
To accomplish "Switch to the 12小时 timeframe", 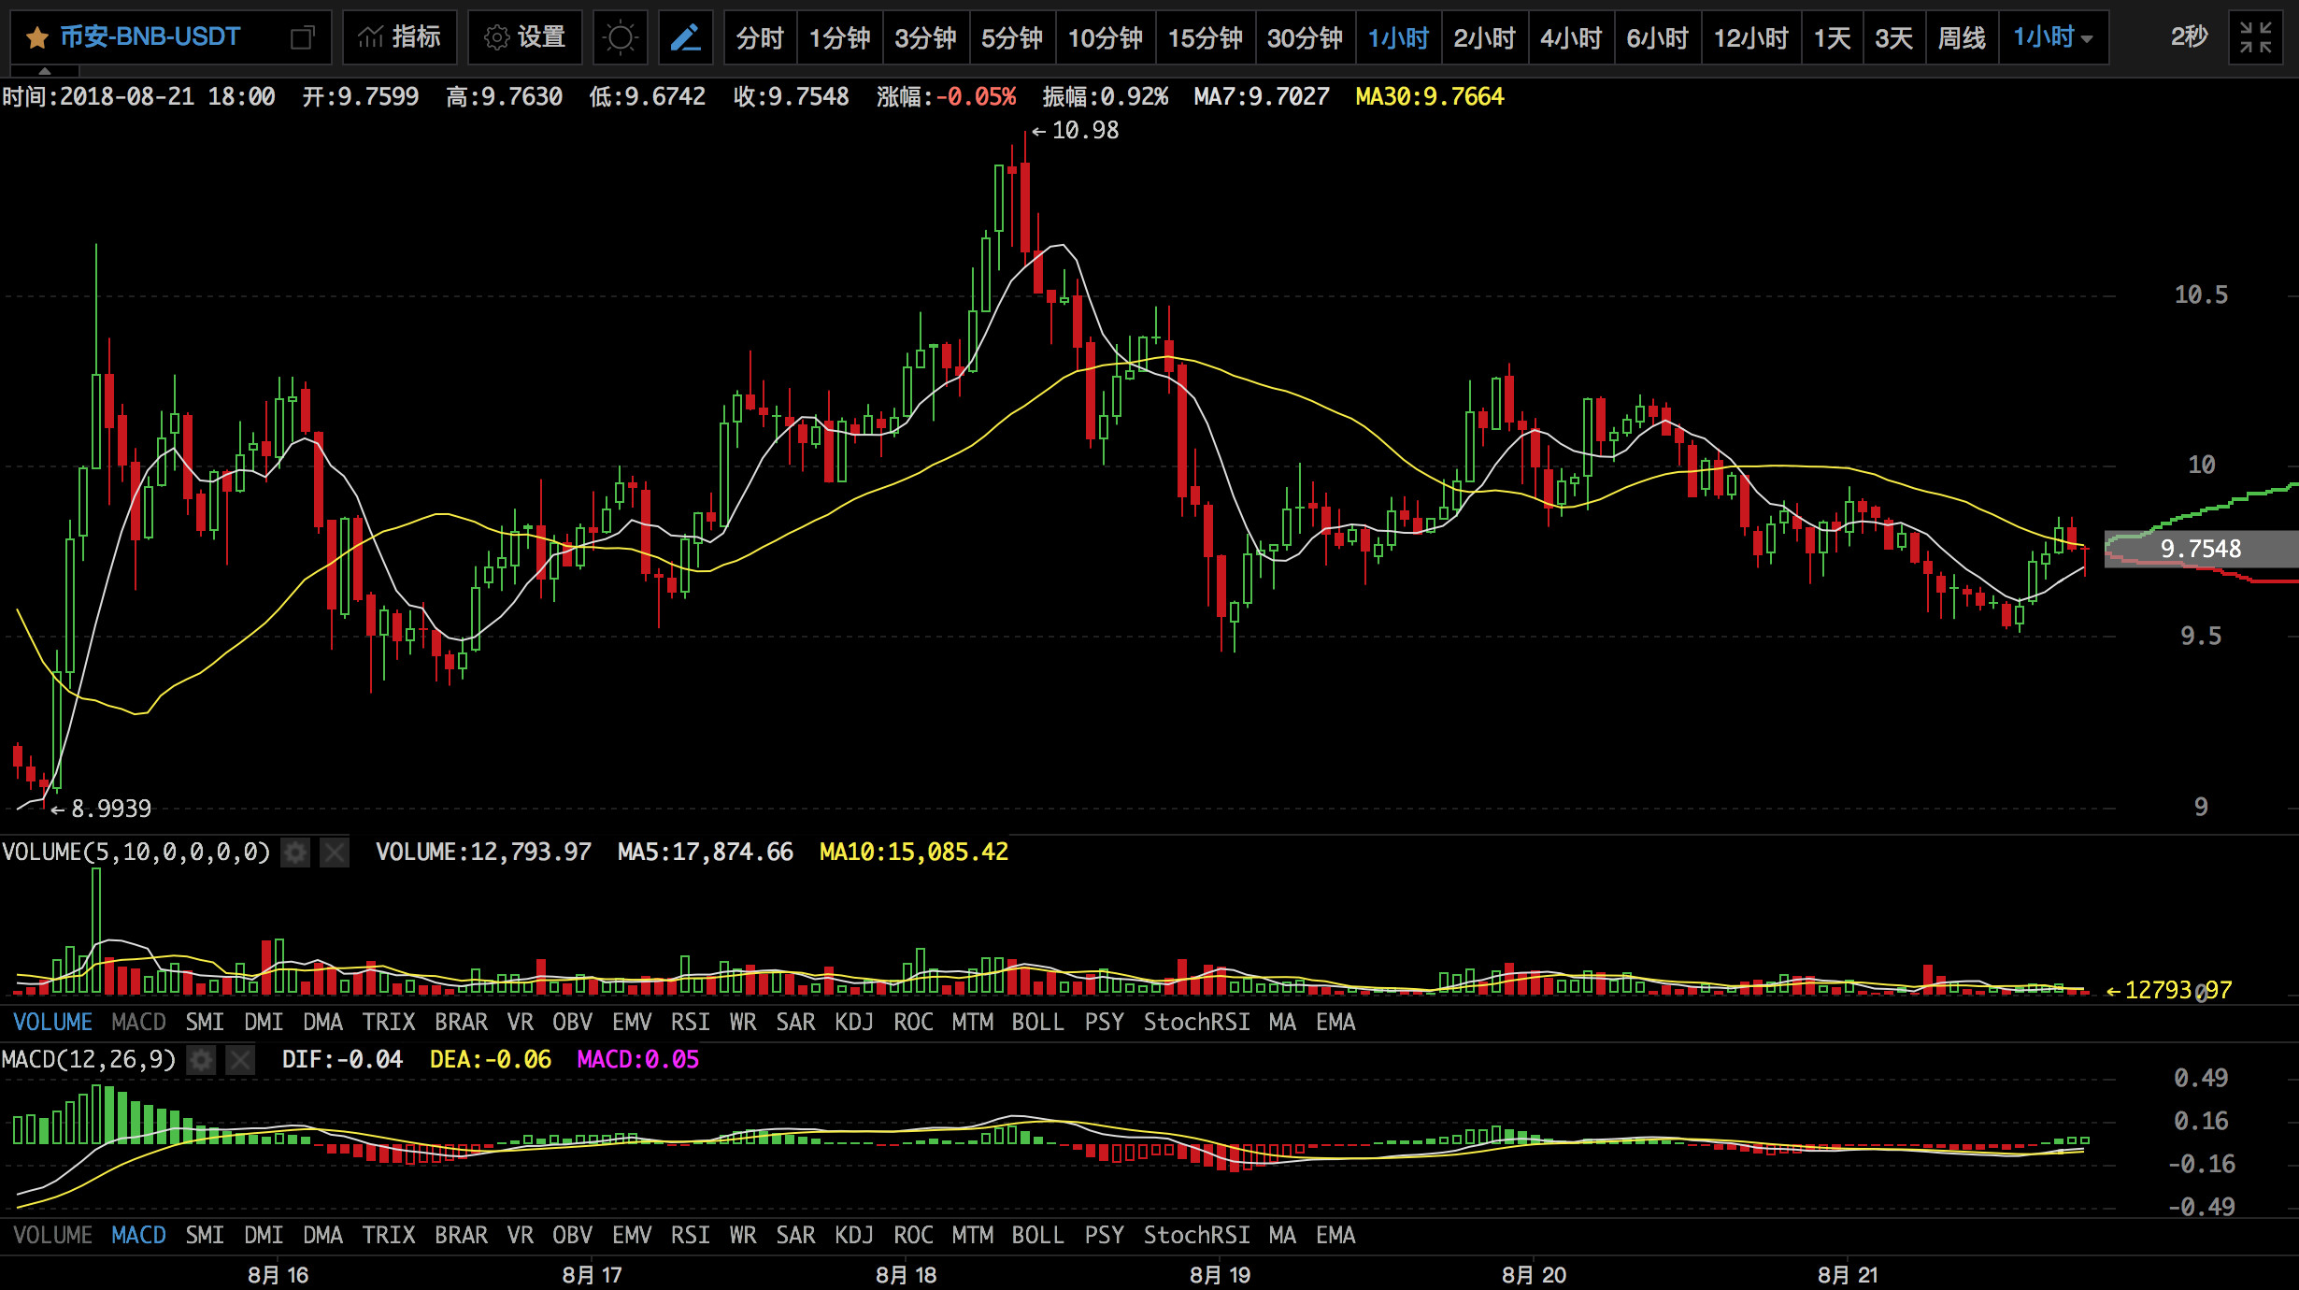I will (1751, 37).
